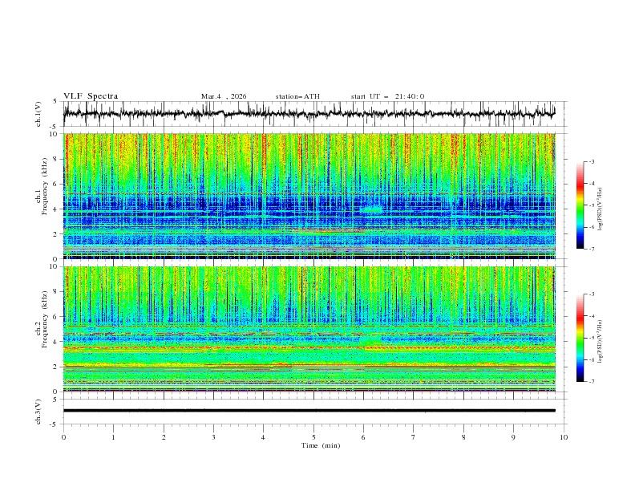Select the 4 tick on the Time axis
Screen dimensions: 635x491
(x=263, y=437)
